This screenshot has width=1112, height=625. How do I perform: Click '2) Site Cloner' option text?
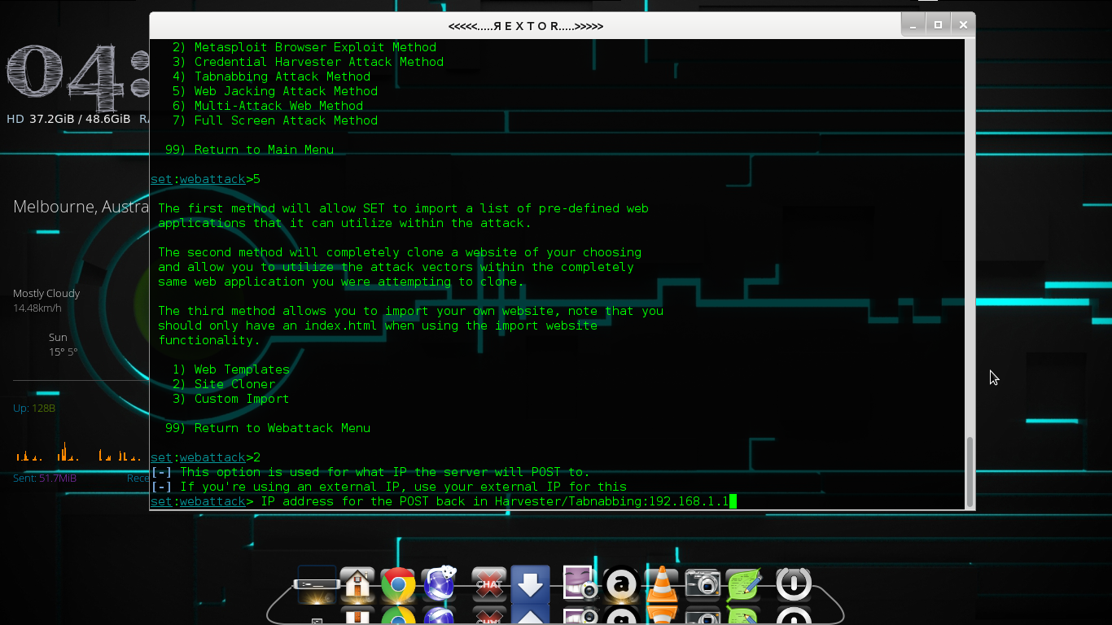click(224, 384)
